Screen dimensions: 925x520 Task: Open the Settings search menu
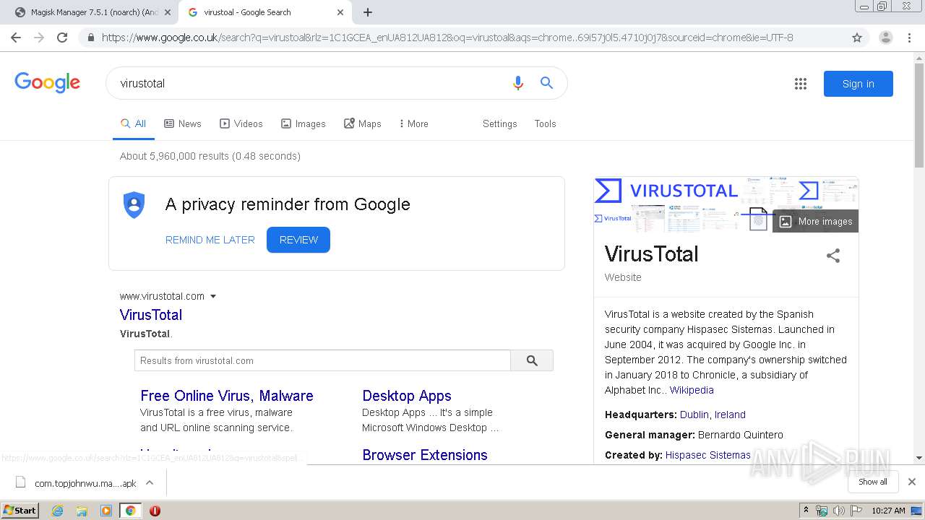(x=499, y=123)
